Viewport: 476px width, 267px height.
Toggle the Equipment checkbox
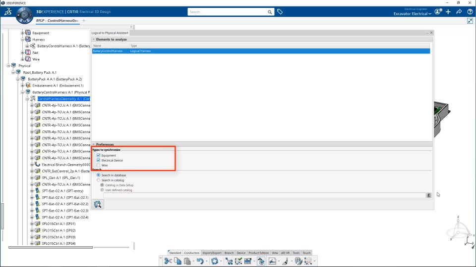(98, 155)
